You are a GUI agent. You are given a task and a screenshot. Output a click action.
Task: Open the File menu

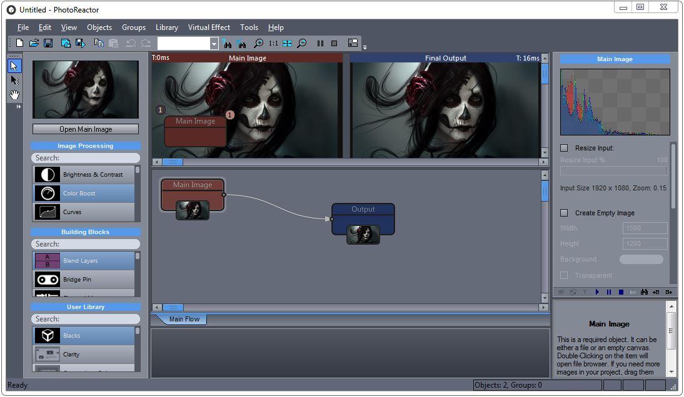click(x=23, y=27)
